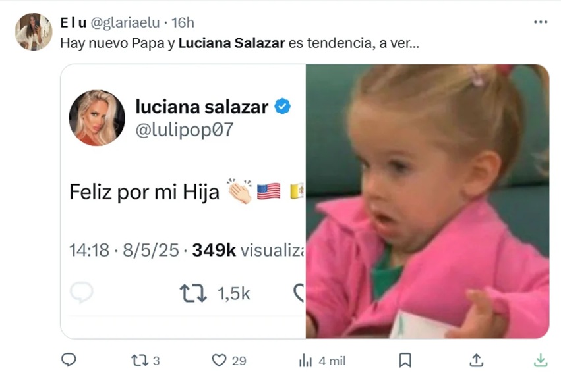Image resolution: width=561 pixels, height=379 pixels.
Task: Click Luciana Salazar's avatar in screenshot
Action: click(x=97, y=118)
